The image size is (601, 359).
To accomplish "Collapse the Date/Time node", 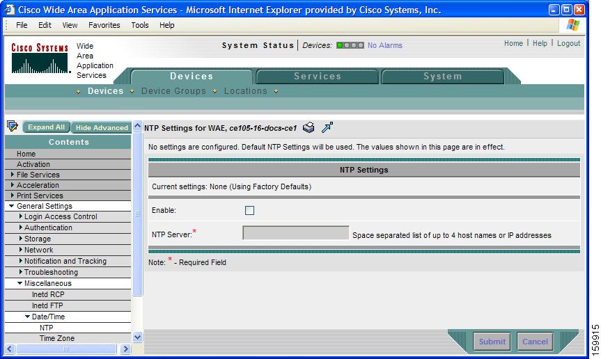I will (27, 317).
